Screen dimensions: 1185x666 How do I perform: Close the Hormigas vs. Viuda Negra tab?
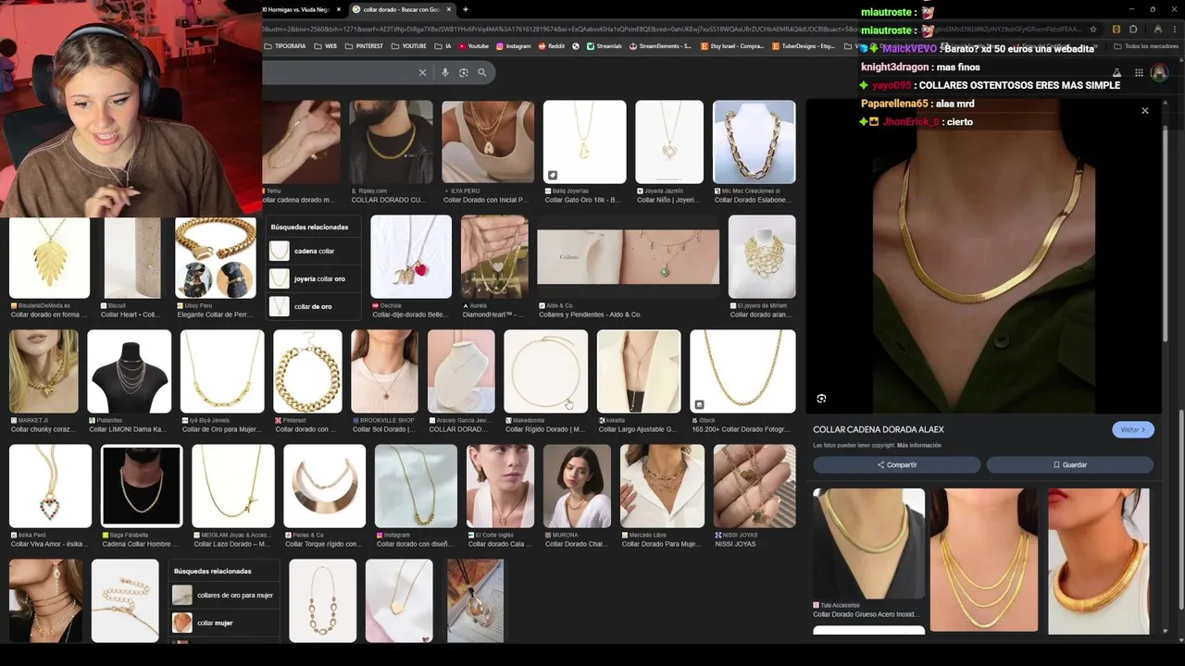338,9
